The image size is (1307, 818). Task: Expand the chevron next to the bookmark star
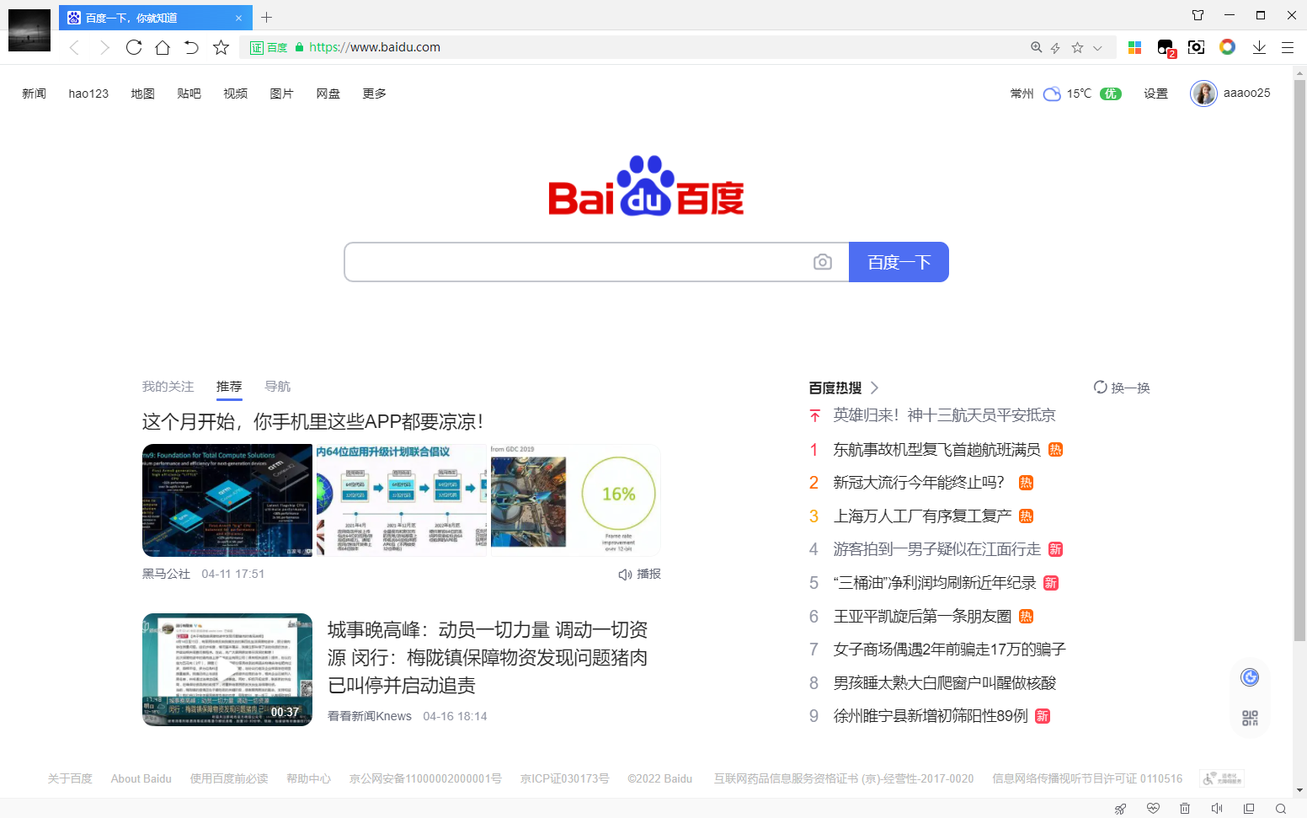1097,47
